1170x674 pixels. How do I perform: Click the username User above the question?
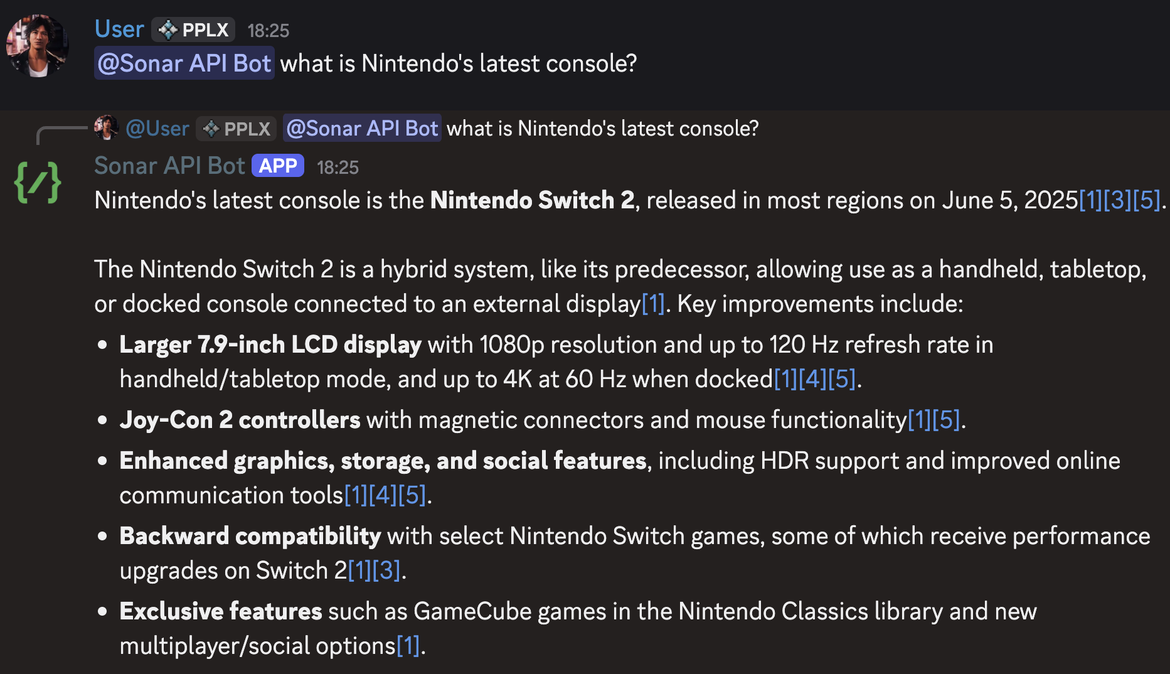click(x=119, y=28)
